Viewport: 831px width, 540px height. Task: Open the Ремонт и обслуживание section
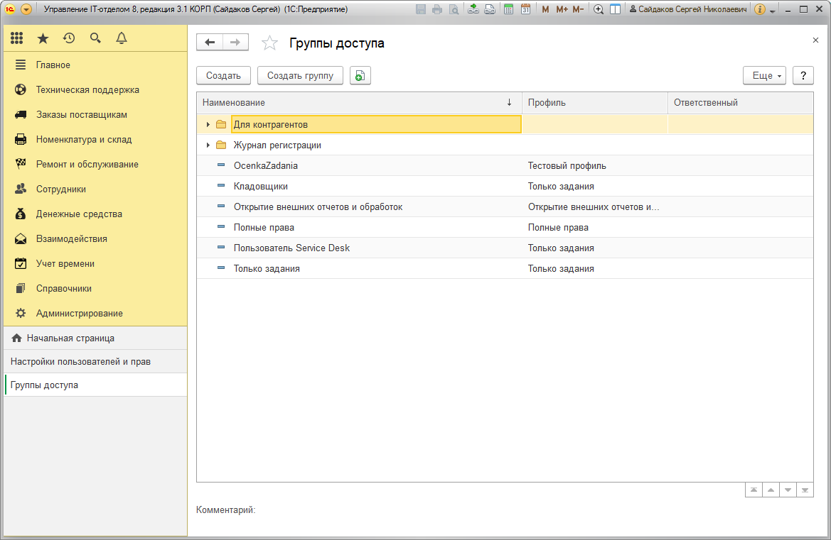pos(95,165)
